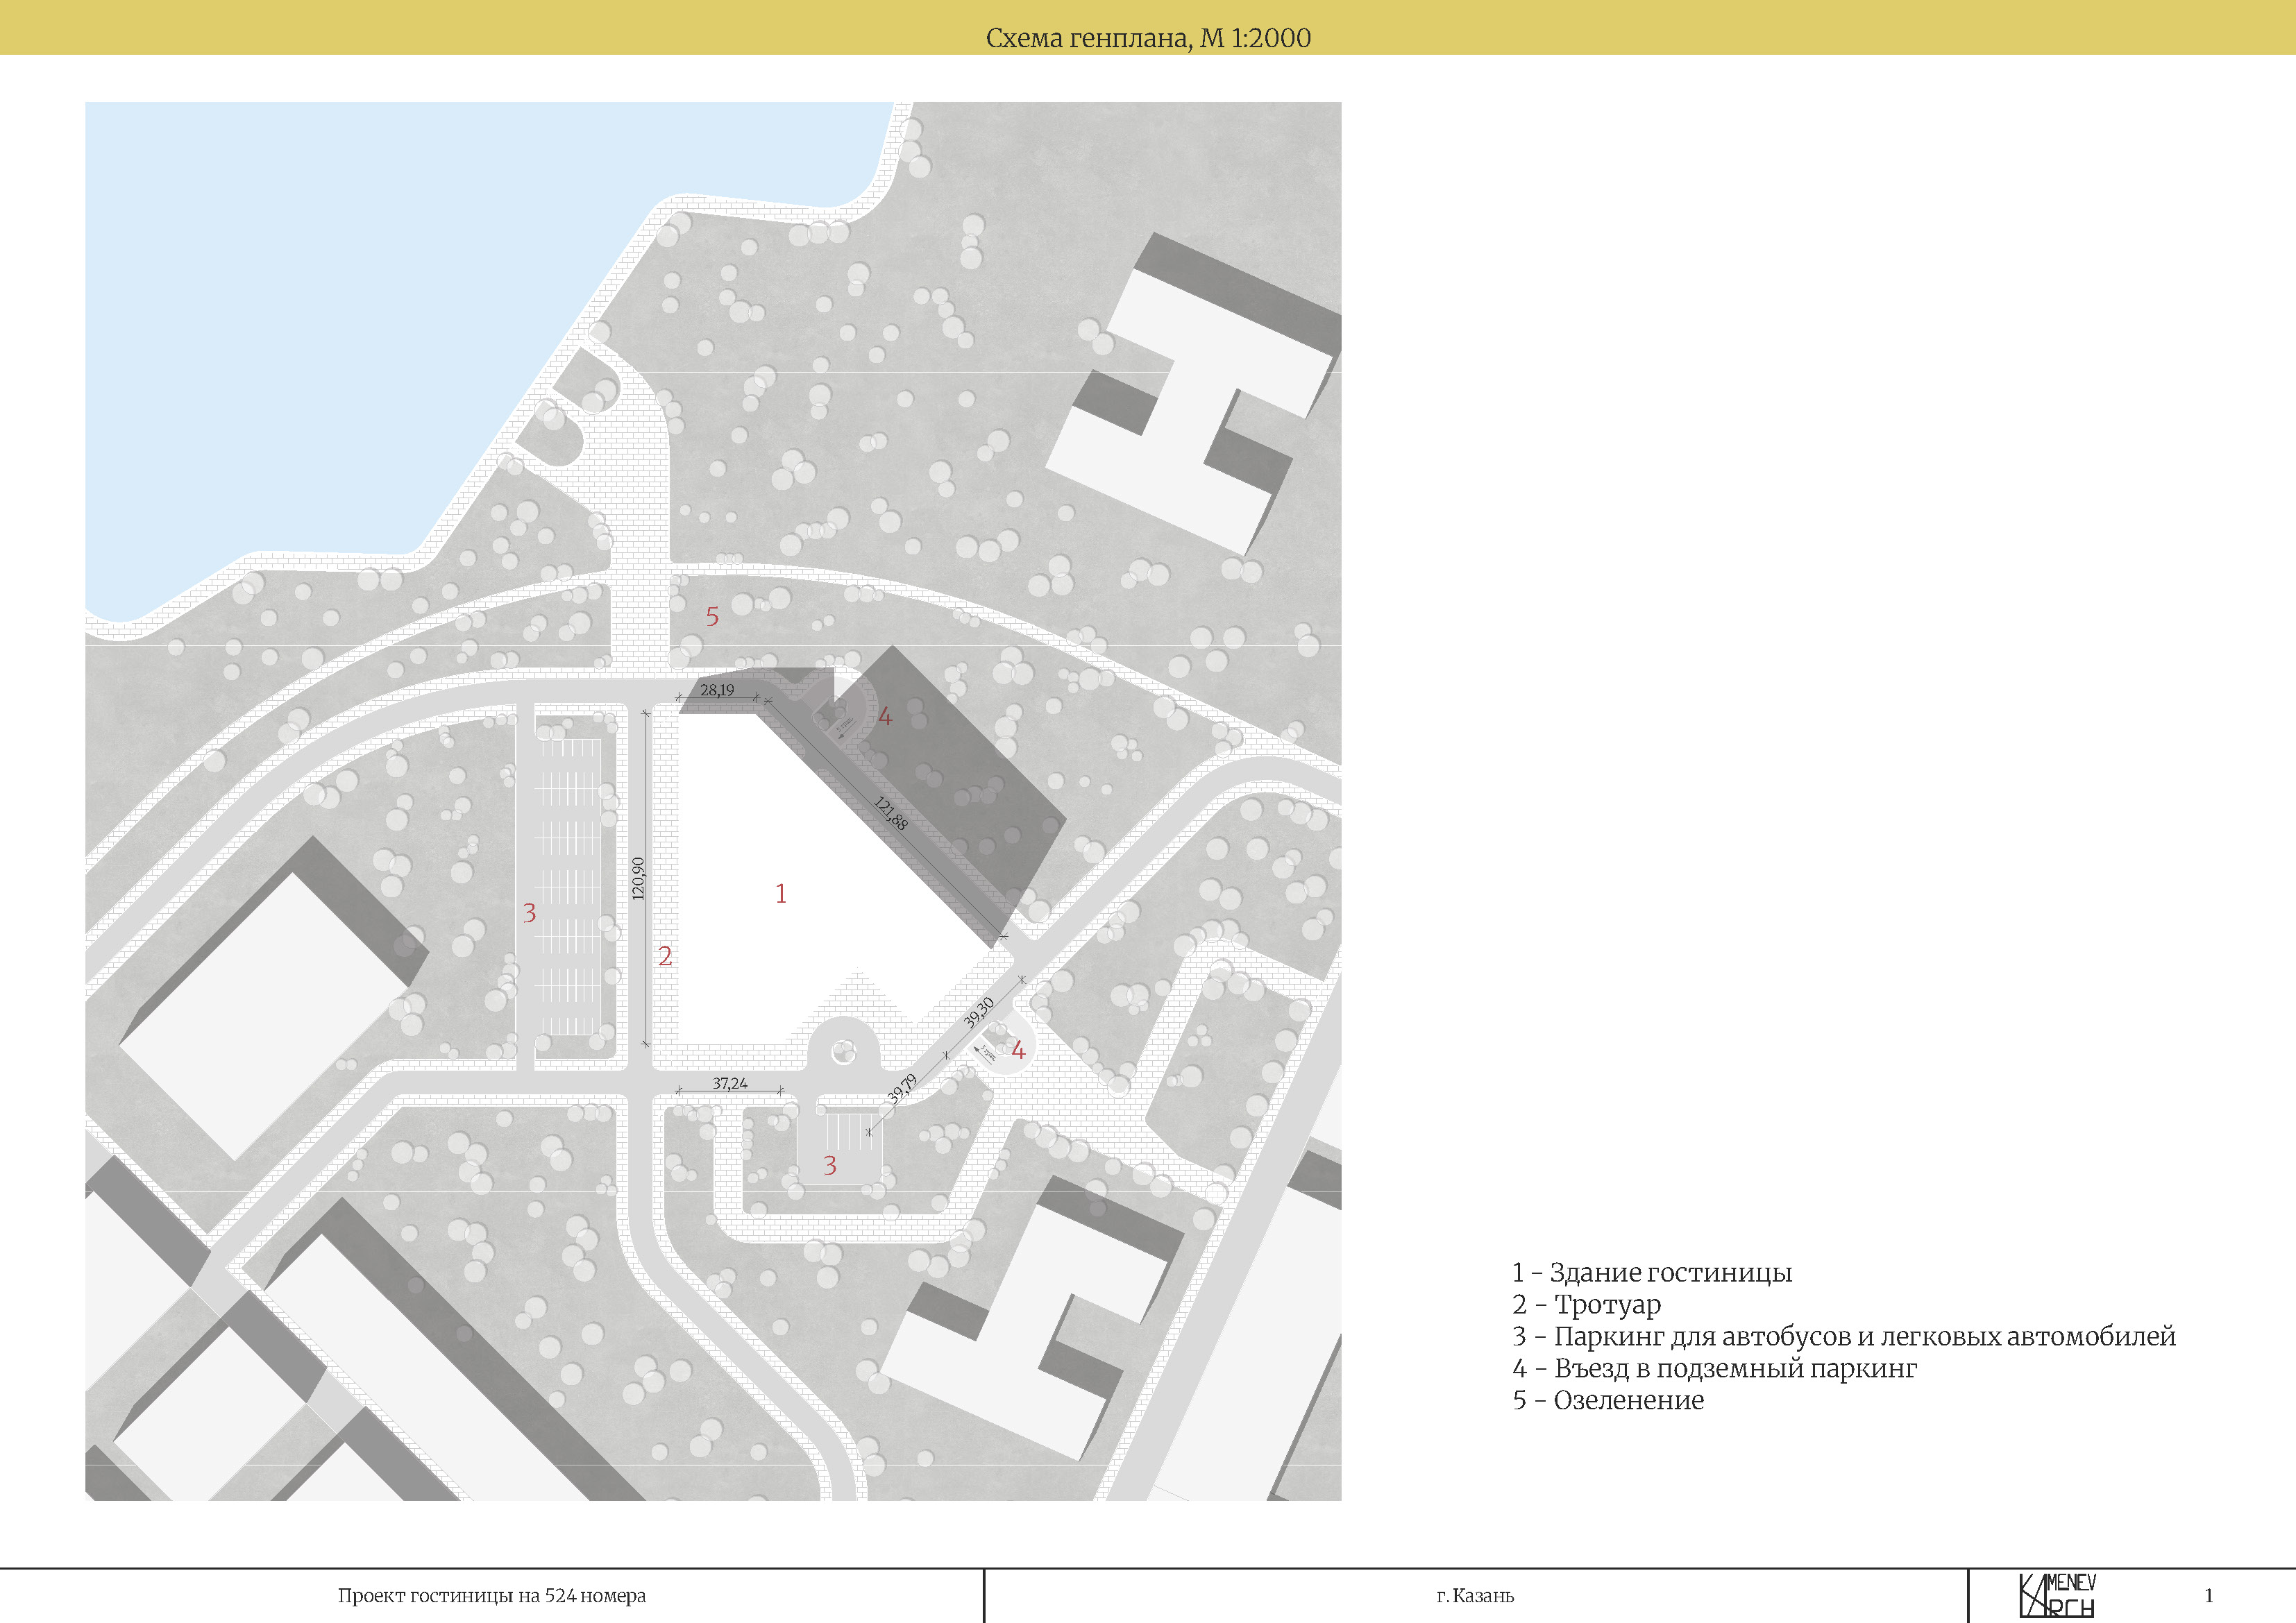Select legend line '4 – Въезд в подземный паркинг'

point(1714,1368)
